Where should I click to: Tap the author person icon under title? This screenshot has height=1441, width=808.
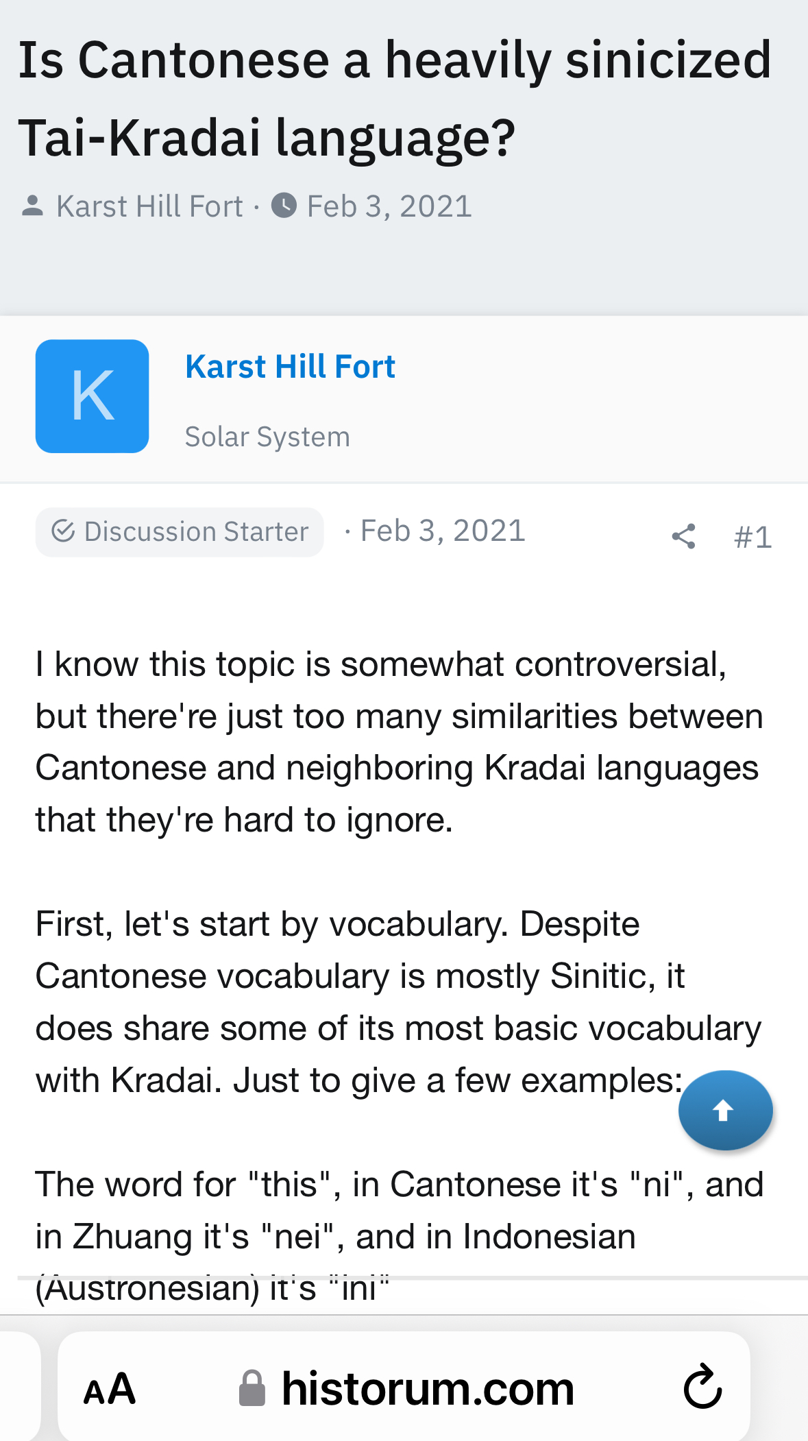(32, 206)
